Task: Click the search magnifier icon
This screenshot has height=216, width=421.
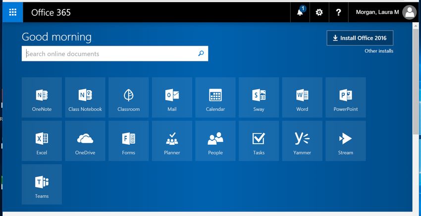Action: click(201, 54)
